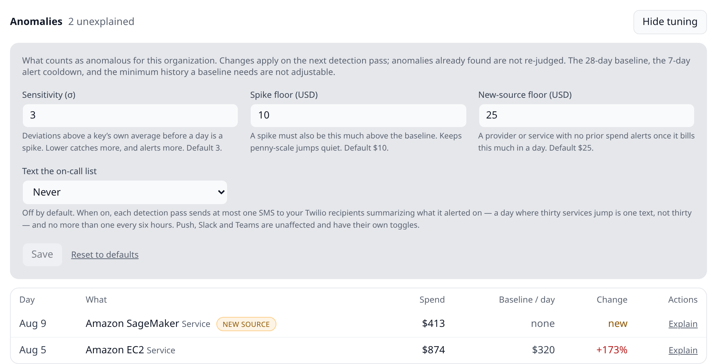Click the Change column header
Screen dimensions: 717x364
click(612, 300)
